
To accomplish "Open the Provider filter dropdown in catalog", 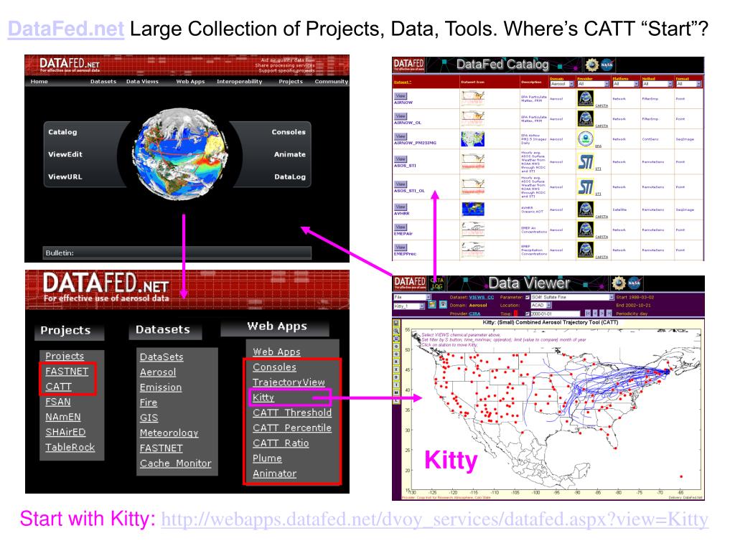I will 594,84.
